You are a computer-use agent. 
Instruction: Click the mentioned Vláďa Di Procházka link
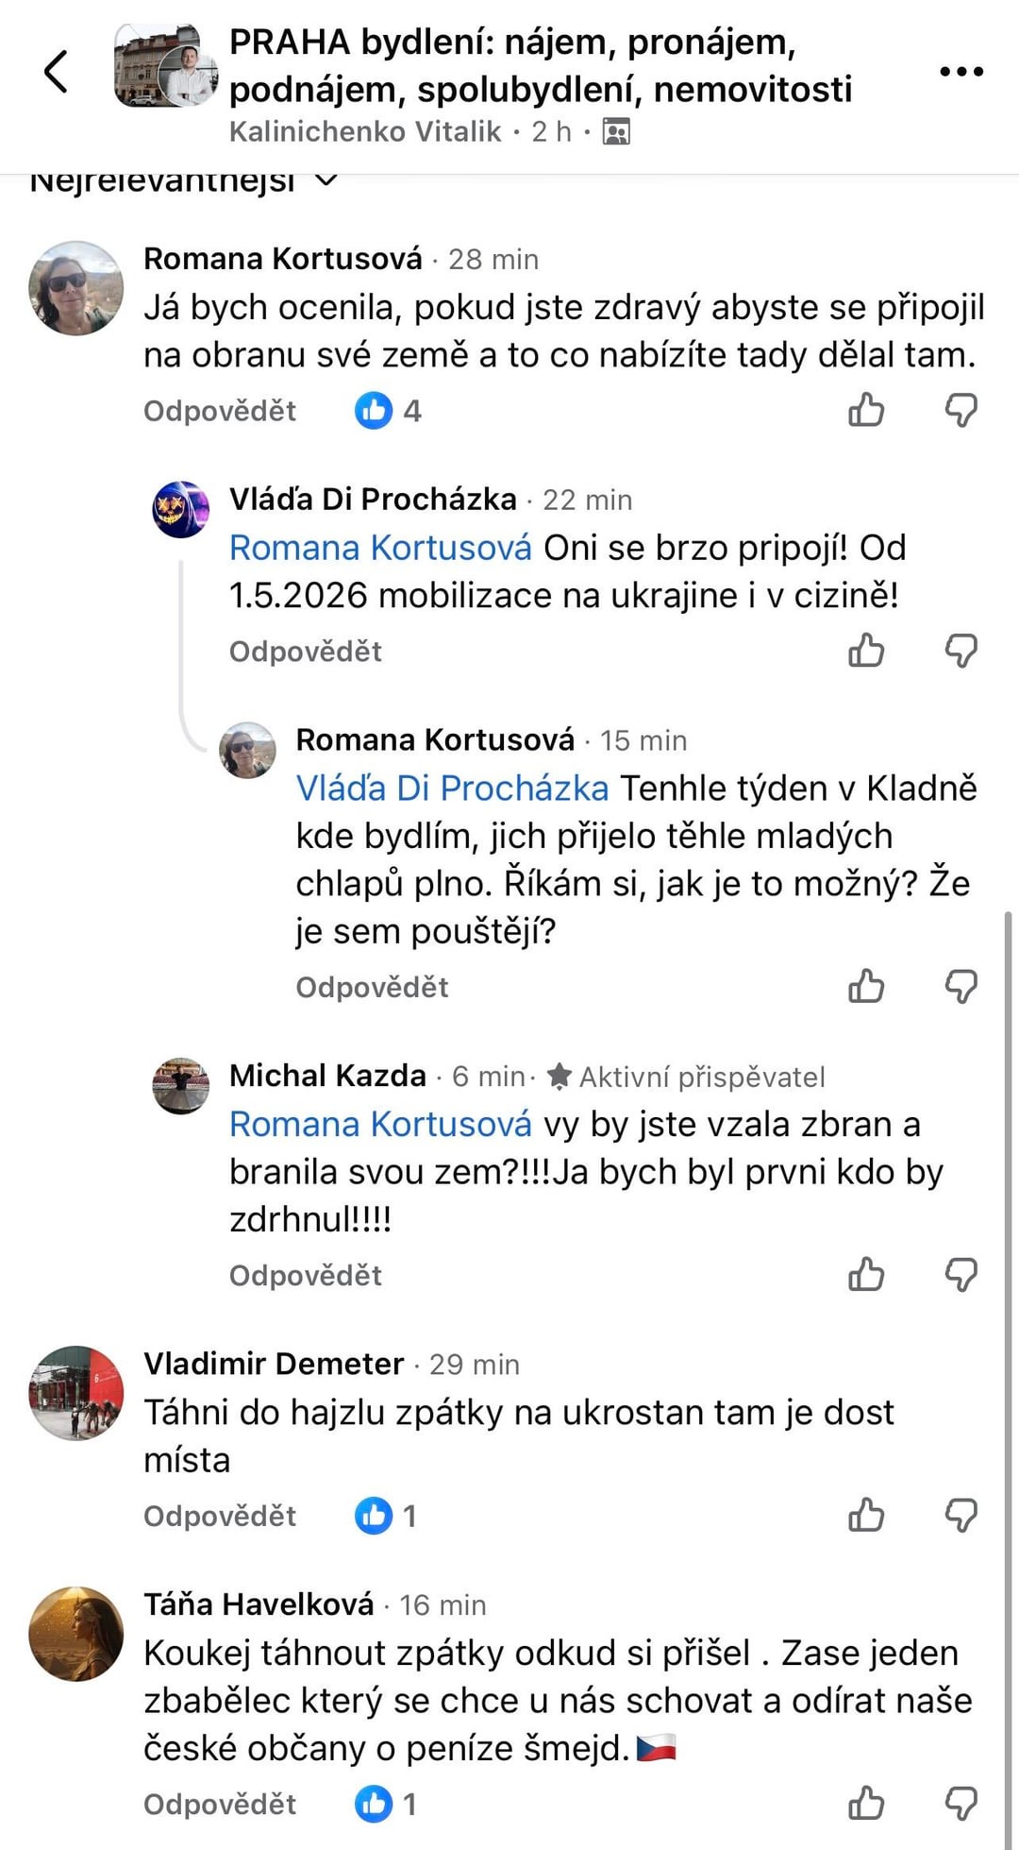(452, 789)
